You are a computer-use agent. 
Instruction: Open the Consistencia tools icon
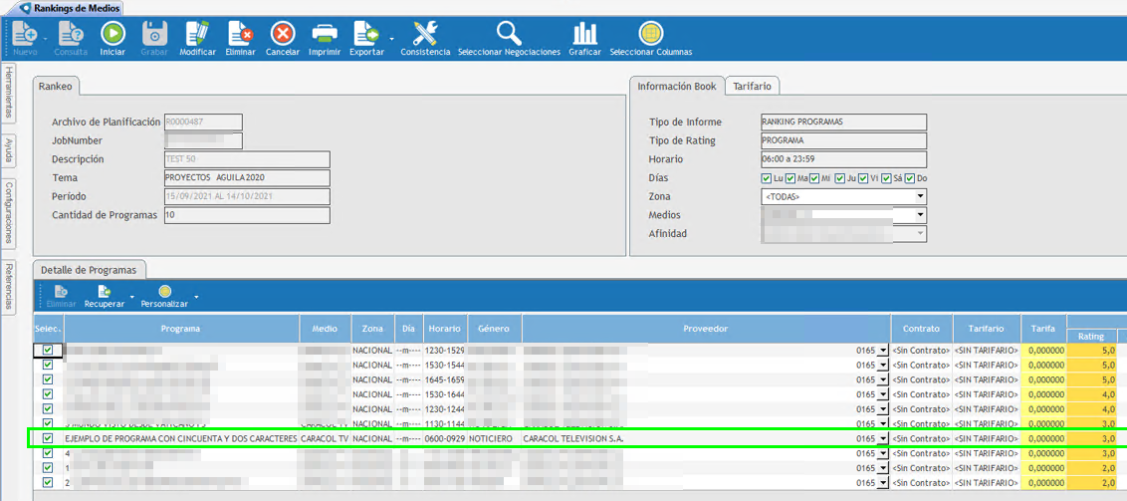[x=425, y=33]
